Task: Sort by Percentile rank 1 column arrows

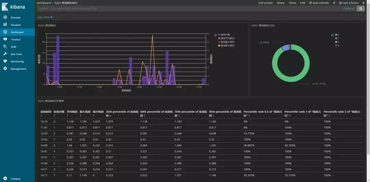Action: coord(290,116)
